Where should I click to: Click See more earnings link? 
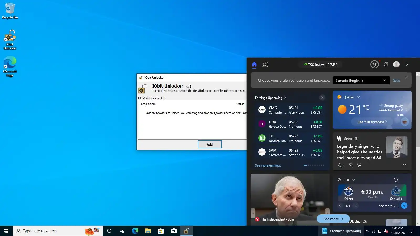pyautogui.click(x=268, y=165)
